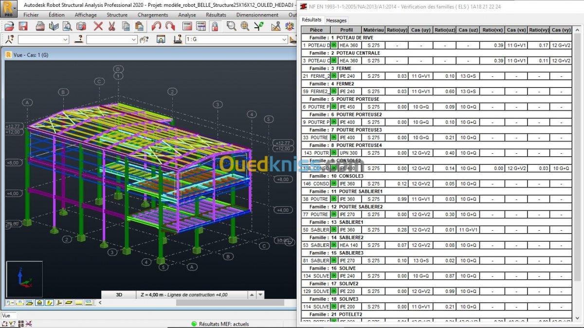
Task: Click the Zoom window magnifier icon
Action: coord(231,26)
